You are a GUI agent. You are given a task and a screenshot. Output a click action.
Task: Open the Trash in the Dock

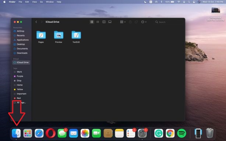pyautogui.click(x=210, y=133)
